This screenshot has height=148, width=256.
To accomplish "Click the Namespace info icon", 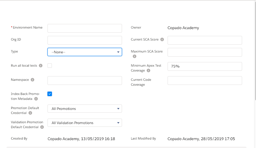I will click(x=32, y=80).
